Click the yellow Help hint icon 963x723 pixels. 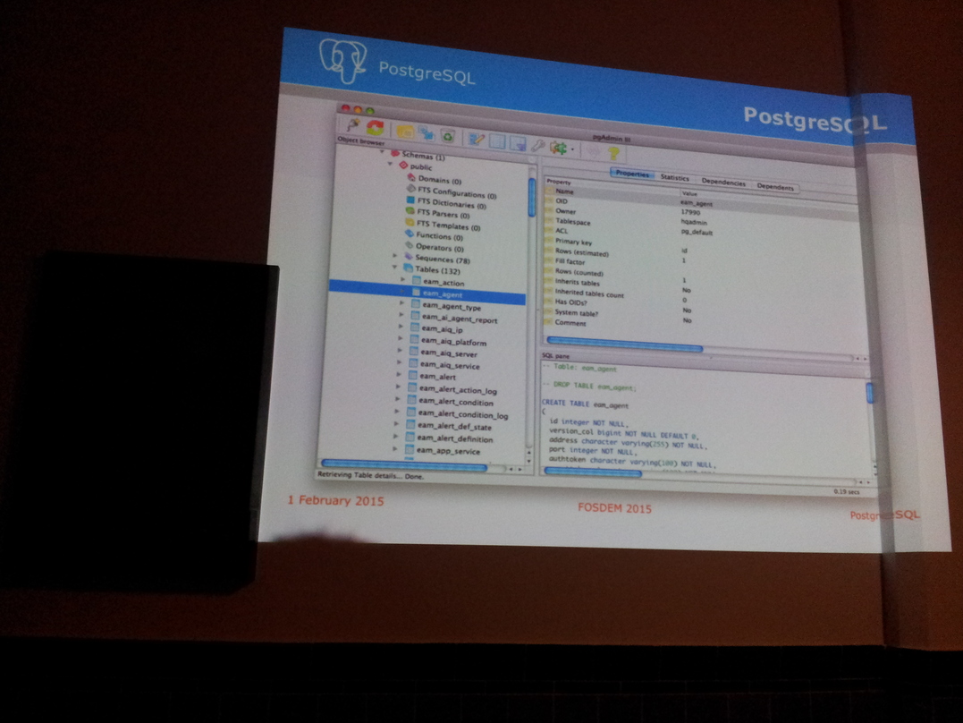point(614,153)
